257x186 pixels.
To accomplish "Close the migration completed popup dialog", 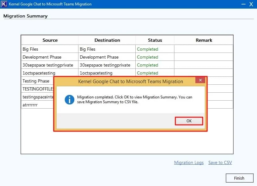I will [x=200, y=80].
